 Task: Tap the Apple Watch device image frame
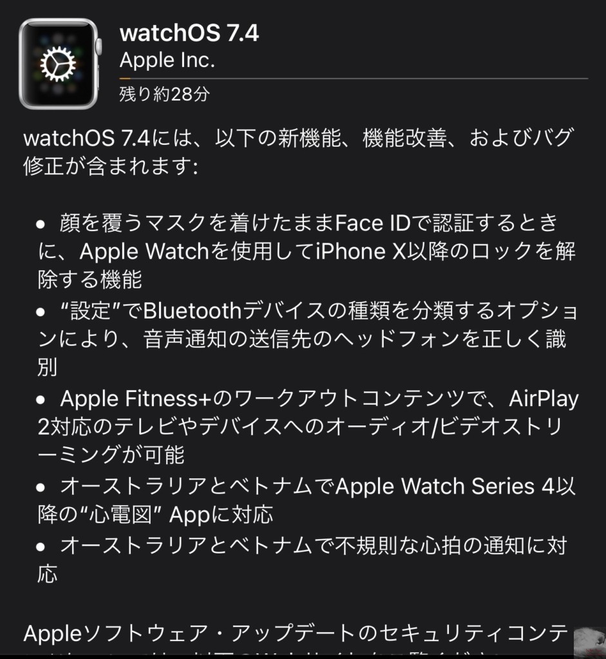tap(59, 64)
